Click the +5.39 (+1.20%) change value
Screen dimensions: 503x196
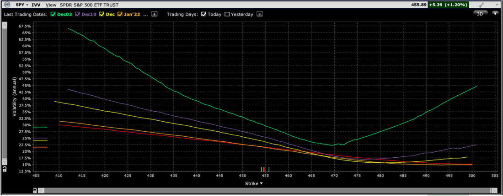point(448,5)
